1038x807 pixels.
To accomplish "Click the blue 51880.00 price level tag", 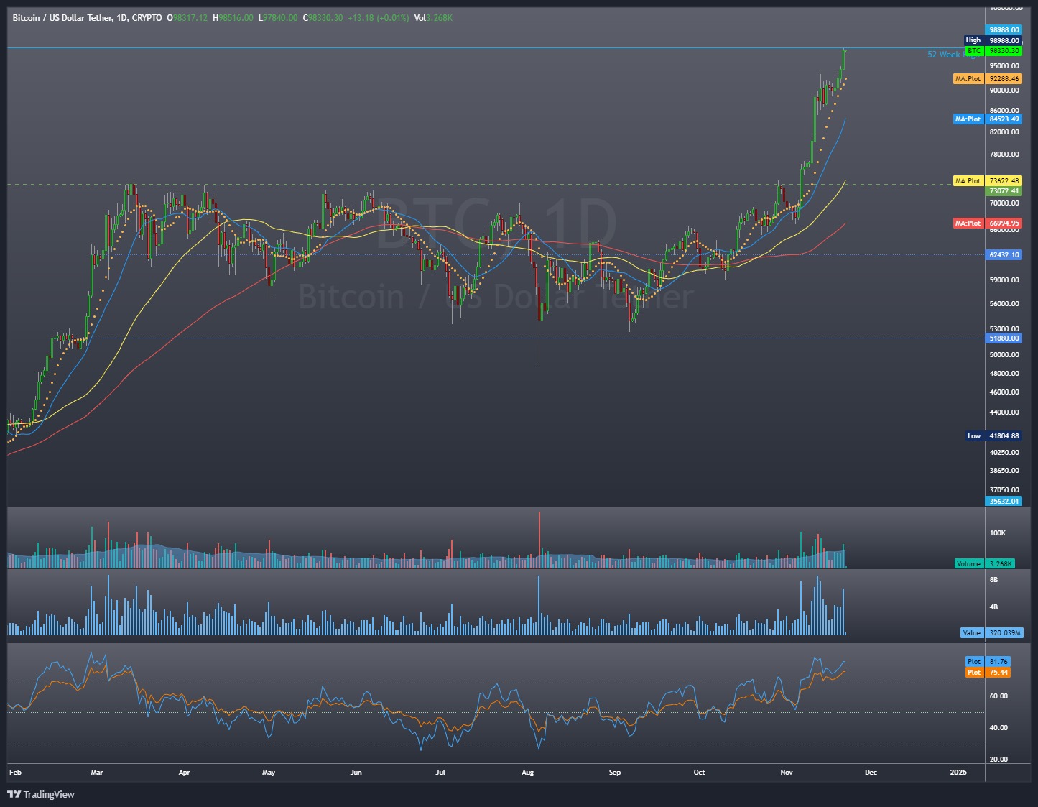I will [x=1004, y=338].
